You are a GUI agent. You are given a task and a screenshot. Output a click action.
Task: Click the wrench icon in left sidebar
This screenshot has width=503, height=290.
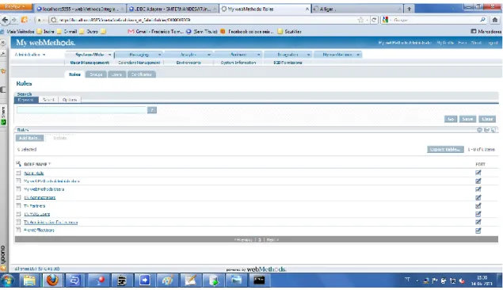(x=3, y=54)
